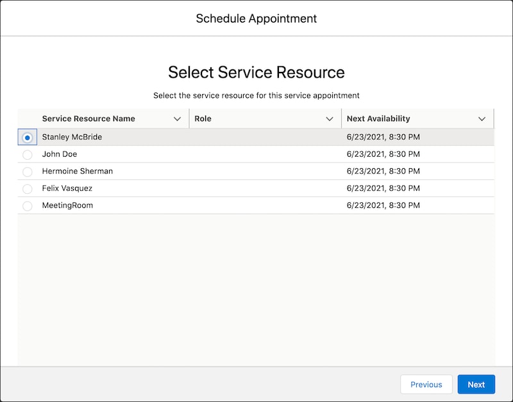
Task: Select the John Doe radio button
Action: click(x=28, y=155)
